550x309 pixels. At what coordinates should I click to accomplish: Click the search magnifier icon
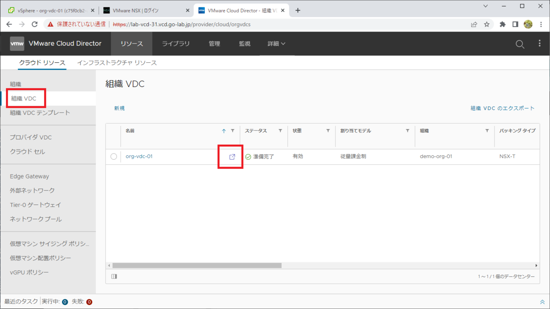(x=520, y=44)
